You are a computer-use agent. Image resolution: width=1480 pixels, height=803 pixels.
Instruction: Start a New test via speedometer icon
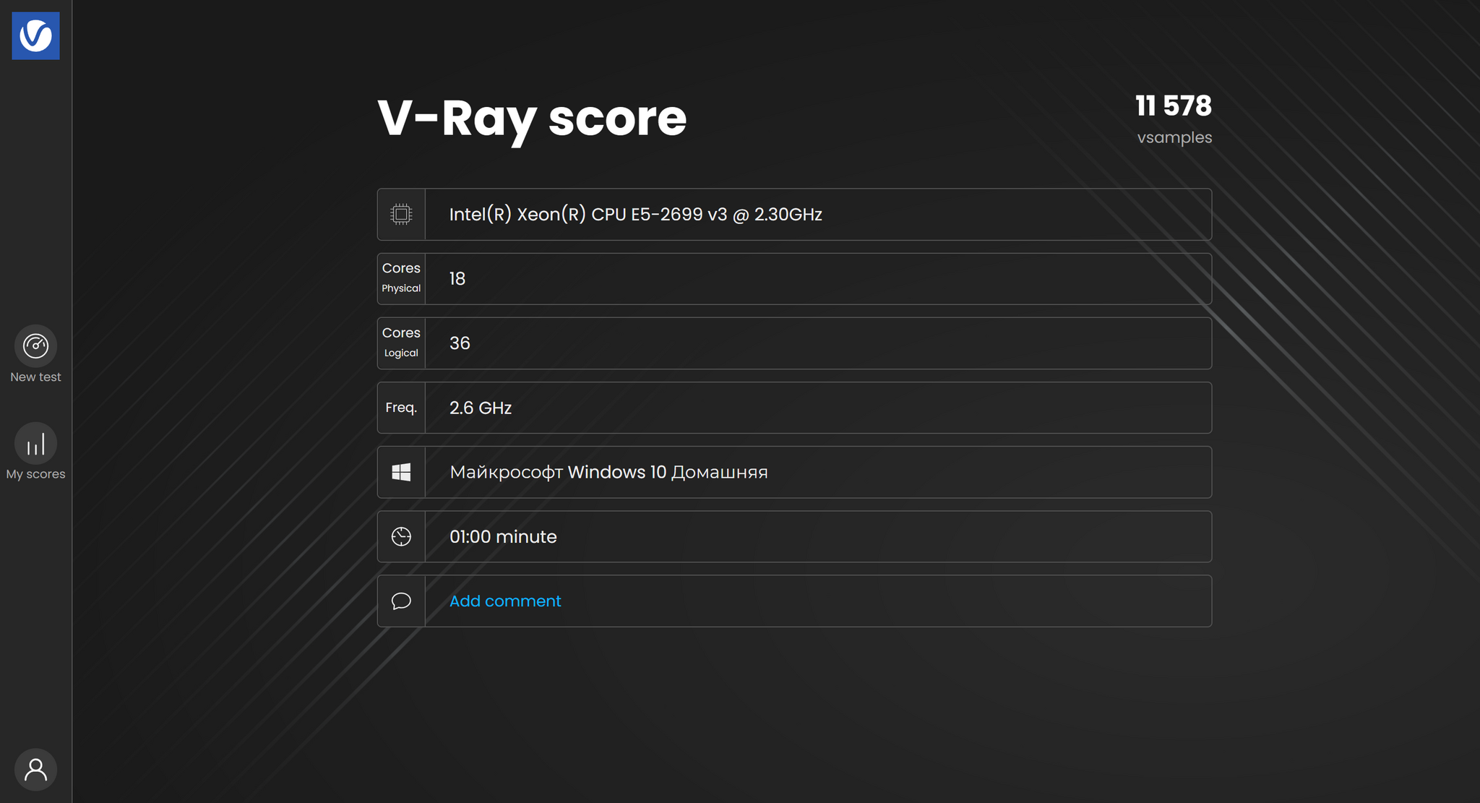[35, 345]
